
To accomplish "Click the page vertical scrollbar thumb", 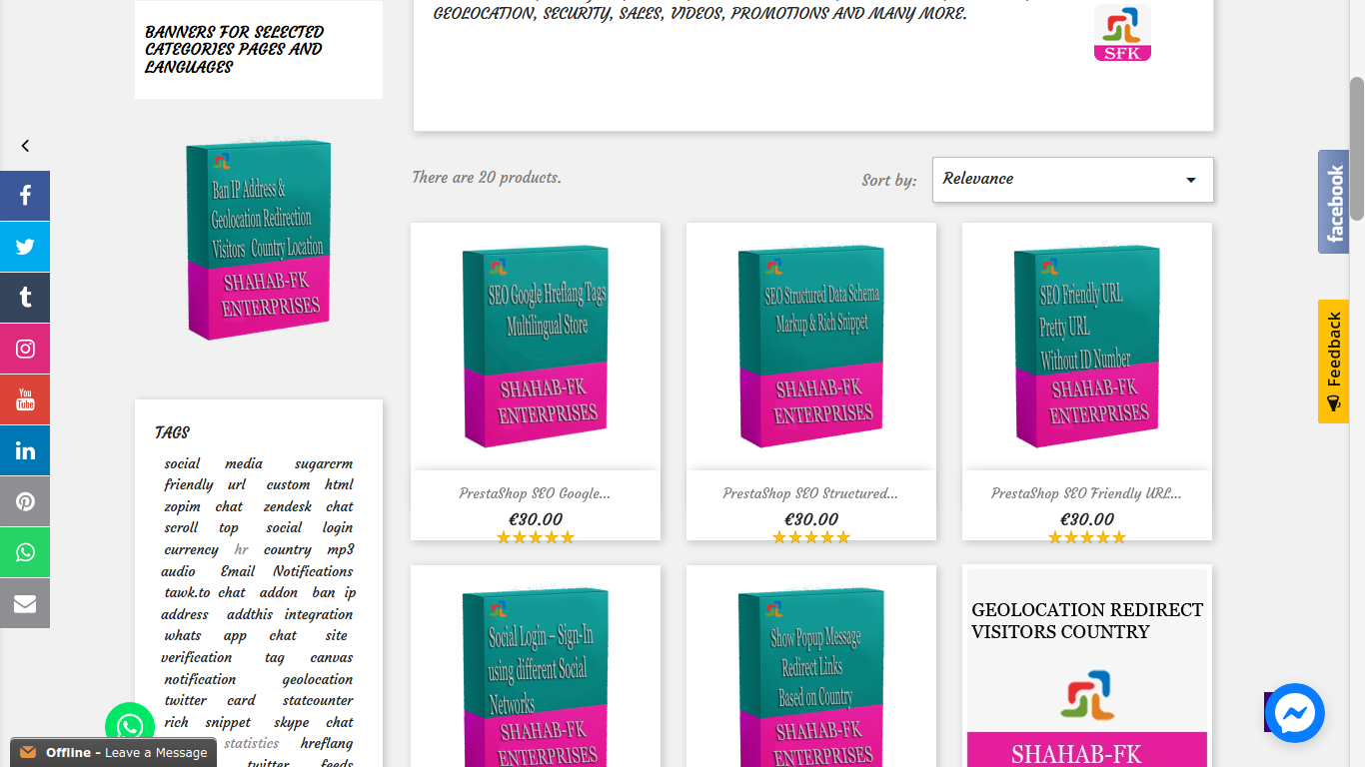I will [x=1357, y=148].
